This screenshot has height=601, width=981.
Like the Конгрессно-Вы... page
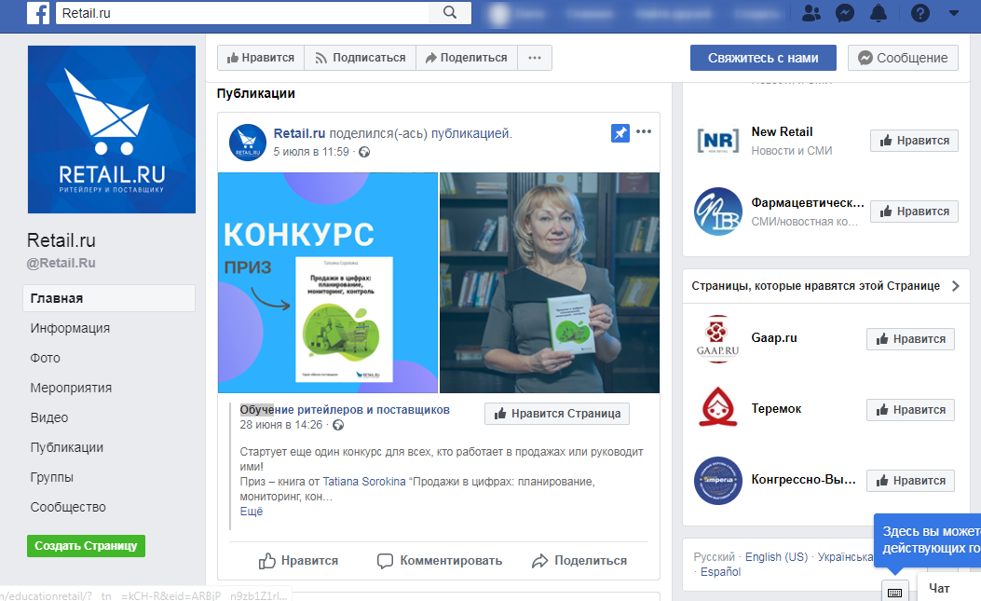[910, 481]
